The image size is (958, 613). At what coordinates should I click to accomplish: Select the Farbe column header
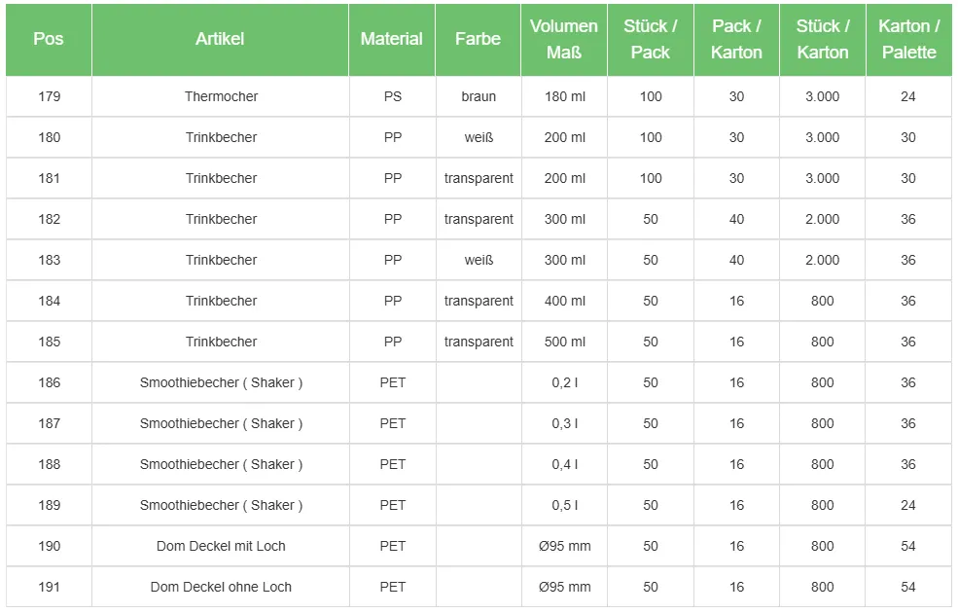tap(478, 39)
